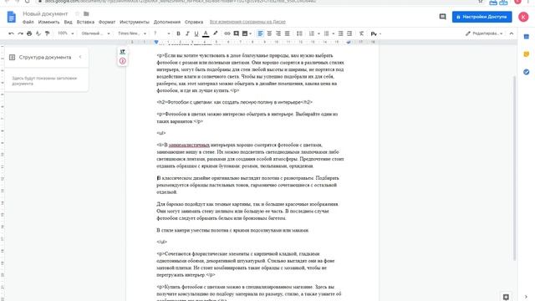Go to Docs home via the logo
This screenshot has width=535, height=301.
[x=11, y=17]
